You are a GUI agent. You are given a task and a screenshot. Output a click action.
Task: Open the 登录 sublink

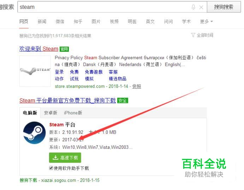coord(59,72)
